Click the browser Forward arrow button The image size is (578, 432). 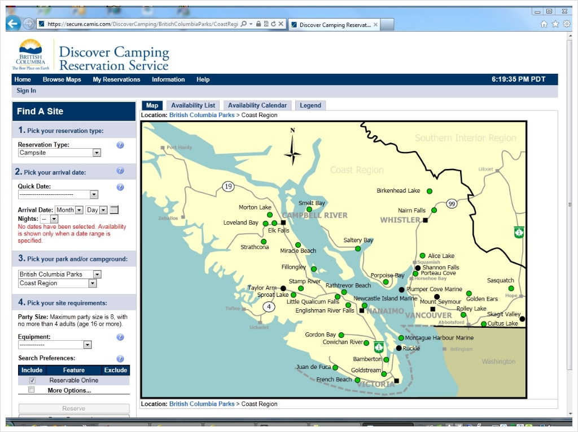click(28, 24)
